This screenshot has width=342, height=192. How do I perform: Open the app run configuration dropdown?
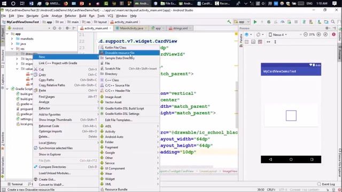[242, 22]
